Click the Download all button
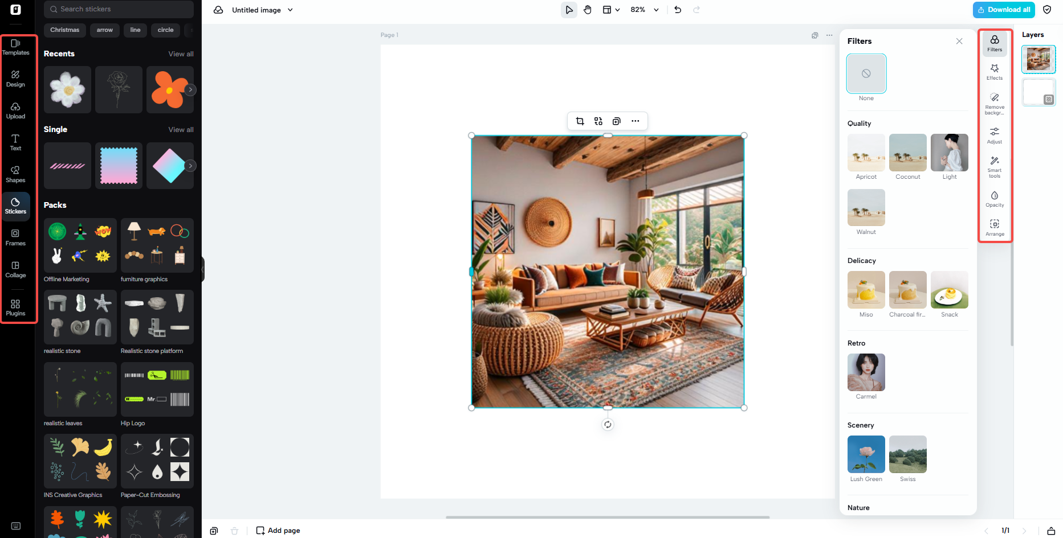 pyautogui.click(x=1004, y=10)
